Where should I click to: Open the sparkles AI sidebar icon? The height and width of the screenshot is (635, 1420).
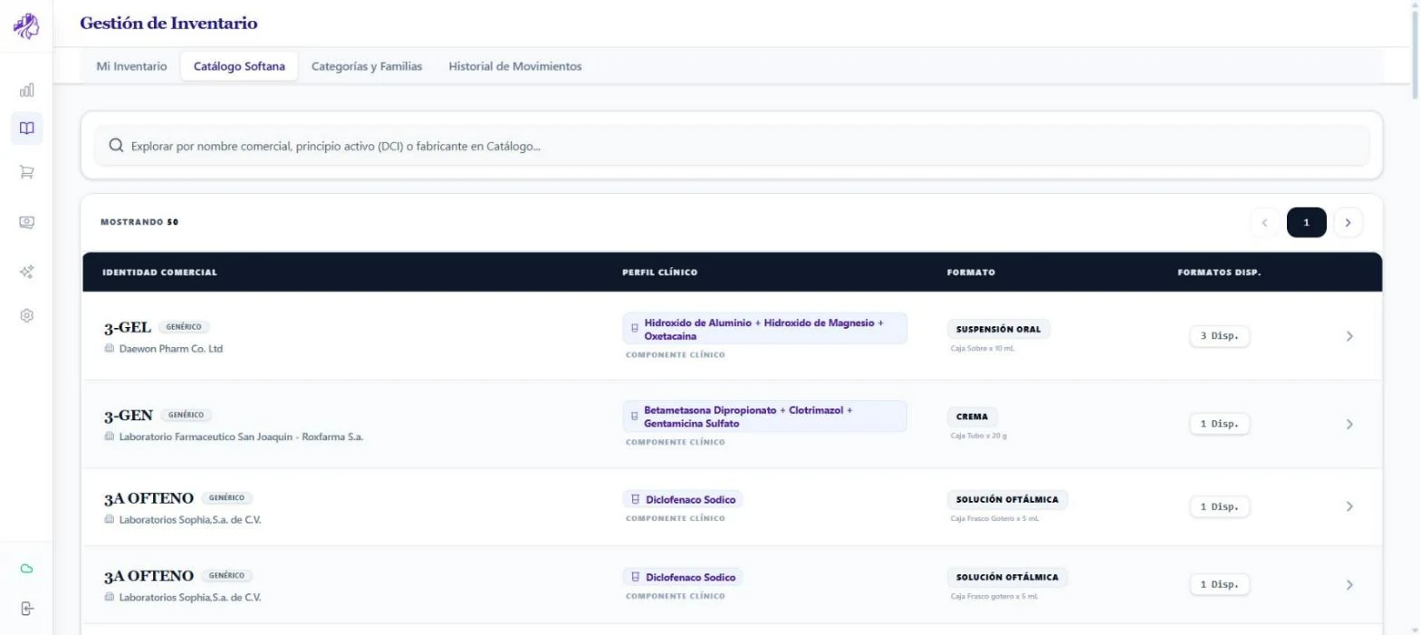(26, 271)
